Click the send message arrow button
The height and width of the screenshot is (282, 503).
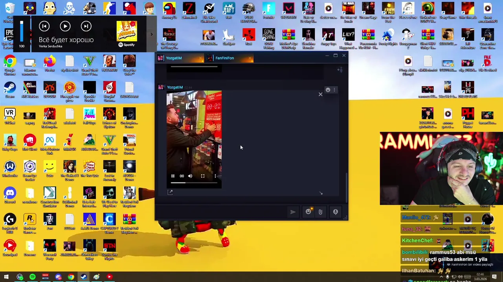293,212
